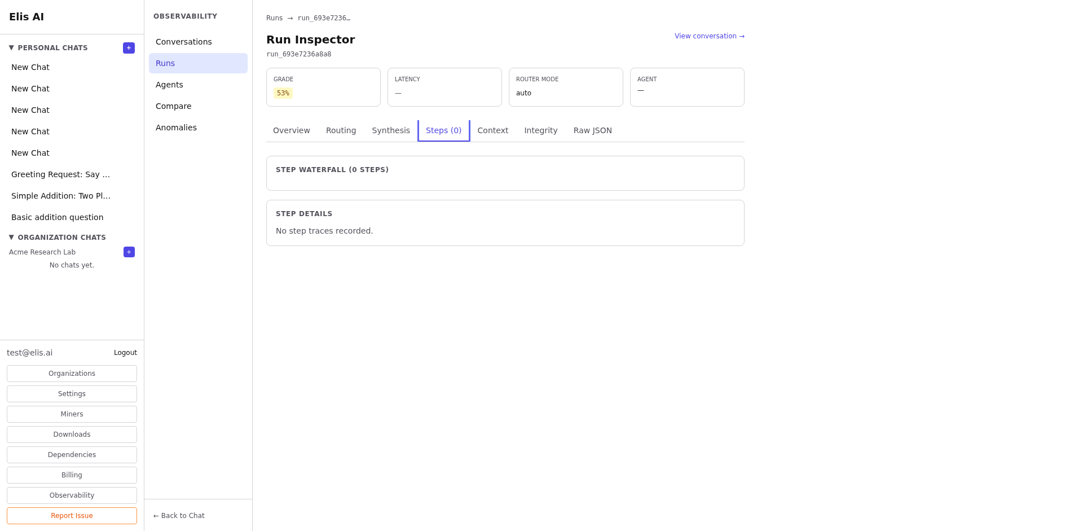Go back to chat
Viewport: 1083px width, 531px height.
[x=179, y=516]
